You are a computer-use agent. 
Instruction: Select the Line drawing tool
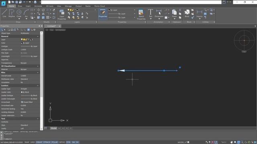tap(4, 13)
